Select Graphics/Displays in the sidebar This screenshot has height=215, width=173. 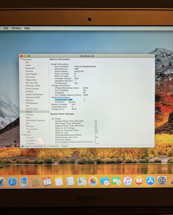[34, 95]
